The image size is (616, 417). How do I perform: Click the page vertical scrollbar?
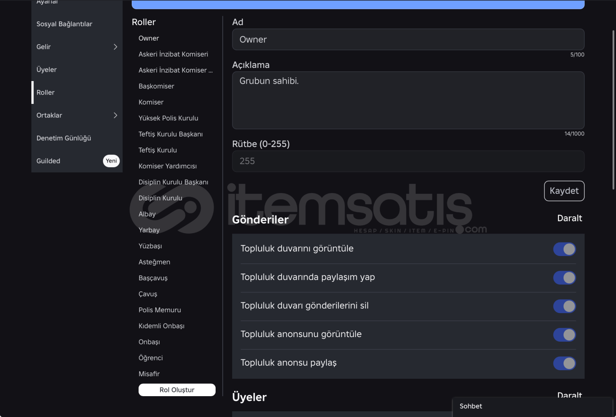point(613,110)
